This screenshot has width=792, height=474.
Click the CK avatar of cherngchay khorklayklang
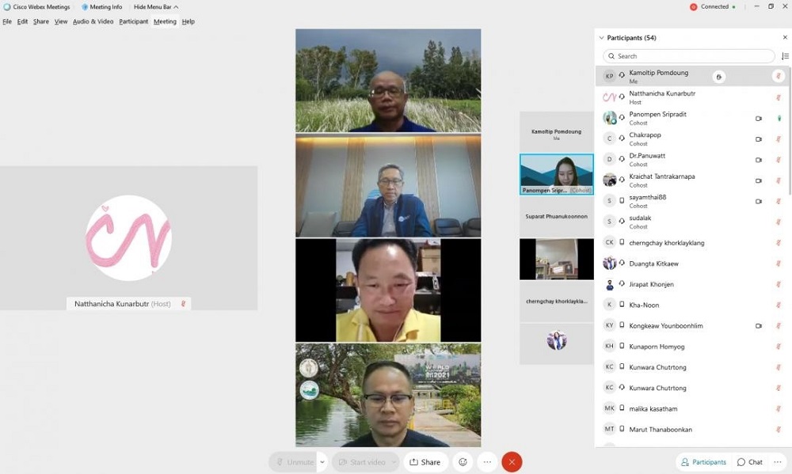[609, 242]
